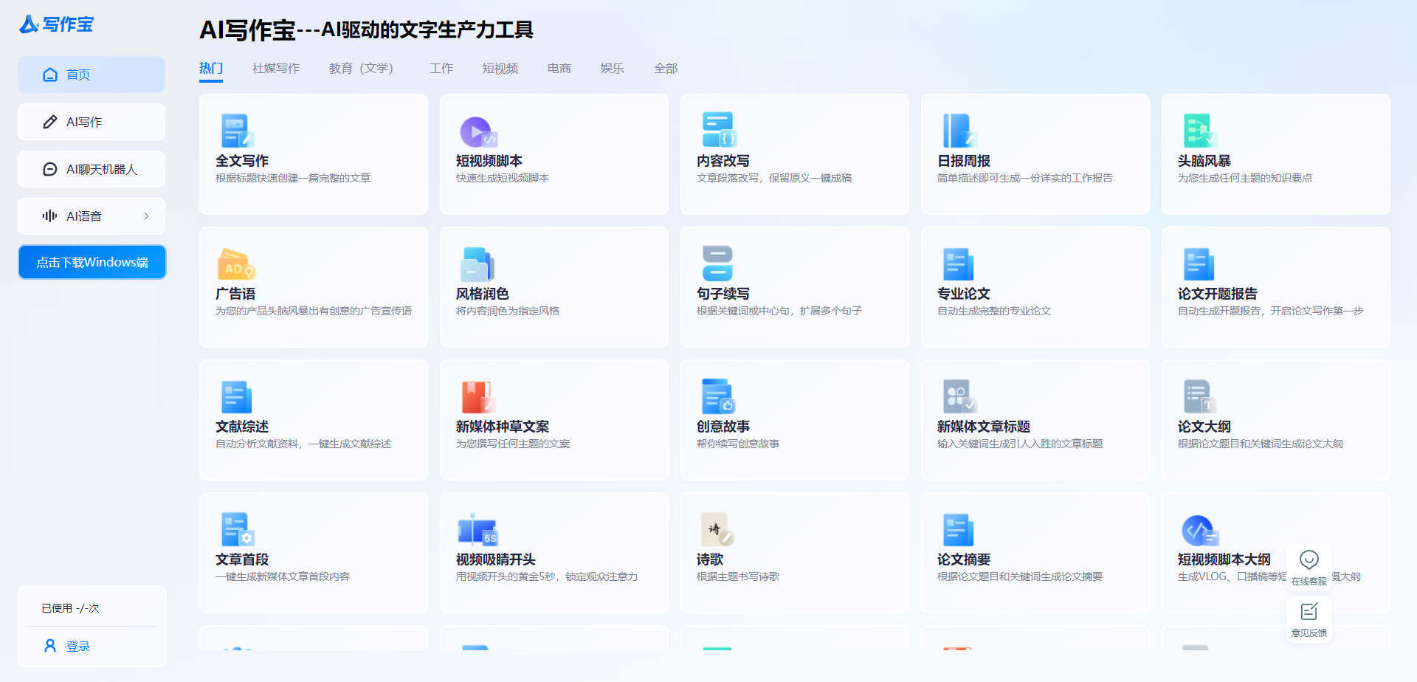This screenshot has width=1417, height=682.
Task: Open AI聊天机器人 in the sidebar
Action: coord(92,169)
